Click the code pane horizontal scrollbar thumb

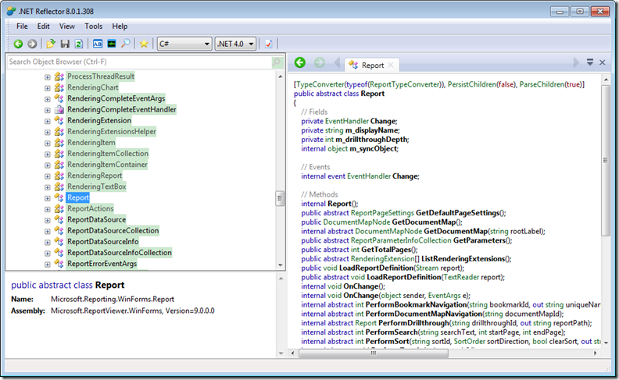374,353
